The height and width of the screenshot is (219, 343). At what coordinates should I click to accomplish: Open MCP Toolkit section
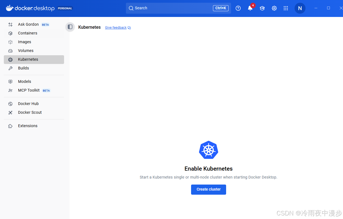(34, 90)
